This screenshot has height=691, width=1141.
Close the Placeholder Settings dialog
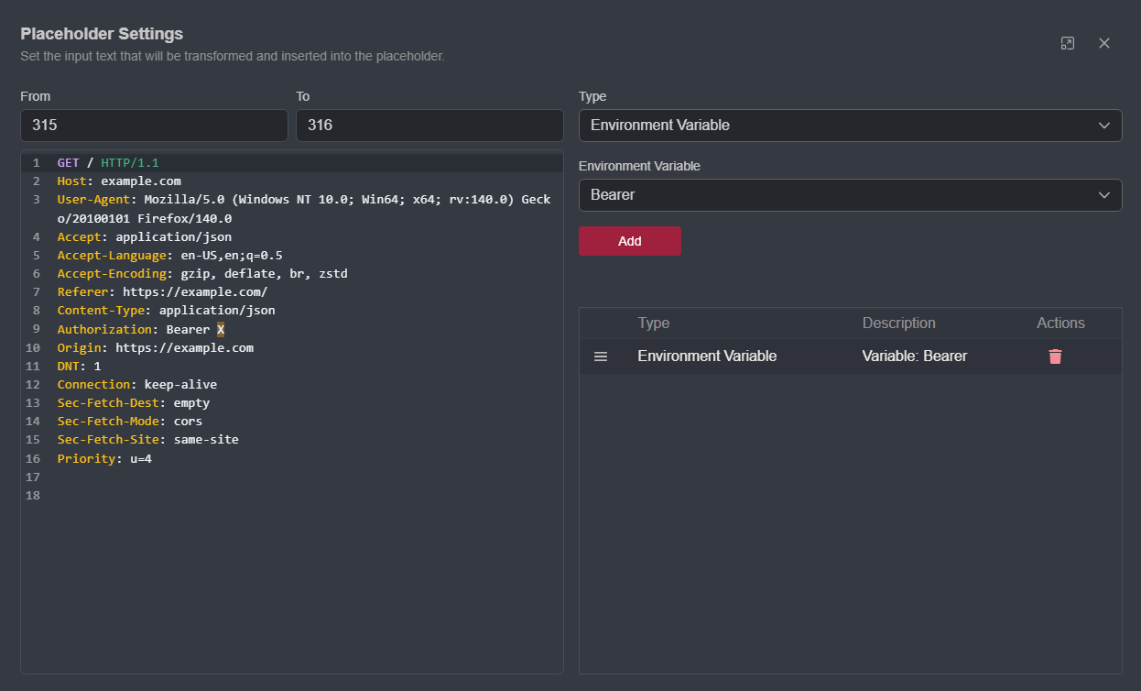pos(1103,42)
